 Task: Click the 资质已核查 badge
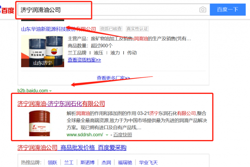pos(111,29)
